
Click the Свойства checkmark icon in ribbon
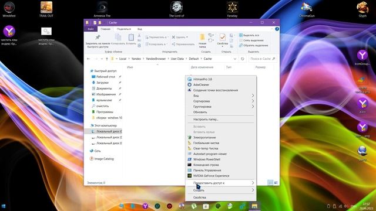coord(222,37)
